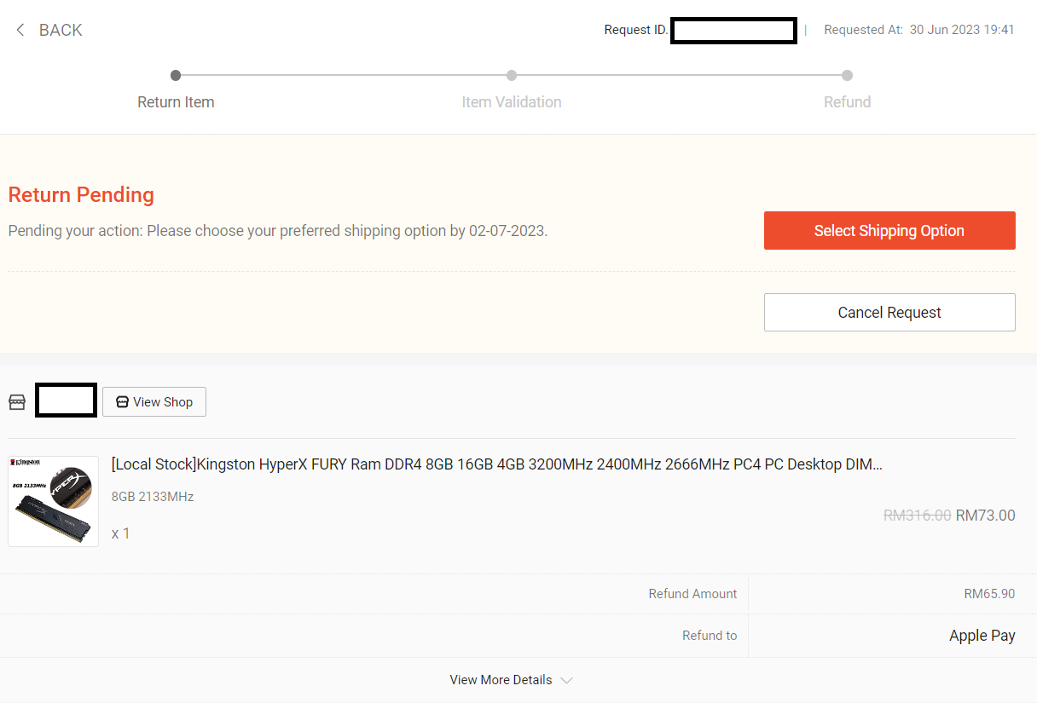The height and width of the screenshot is (703, 1037).
Task: Select the Refund step label
Action: 847,102
